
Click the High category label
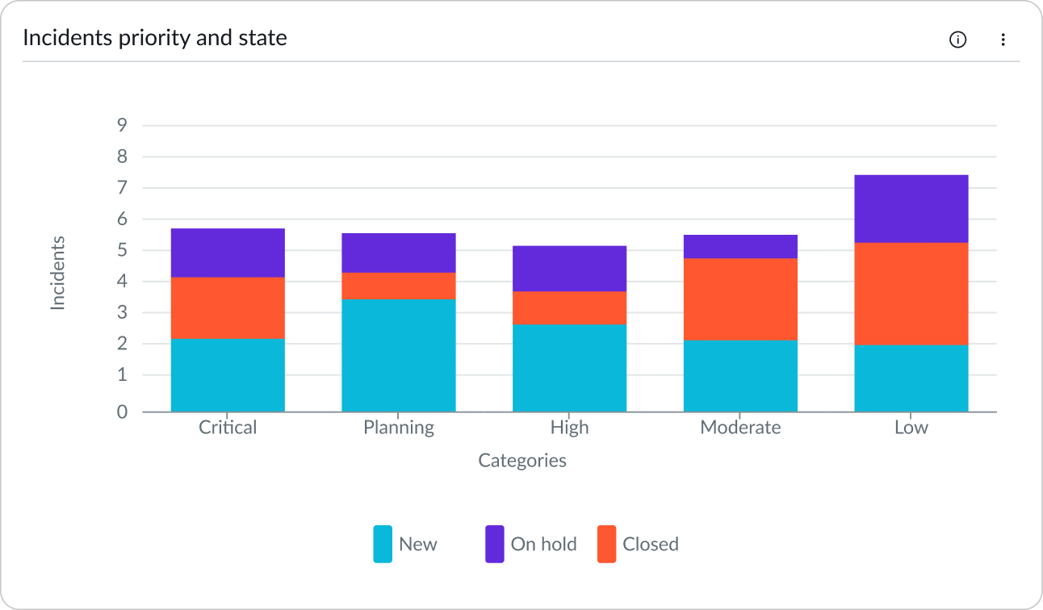coord(569,427)
